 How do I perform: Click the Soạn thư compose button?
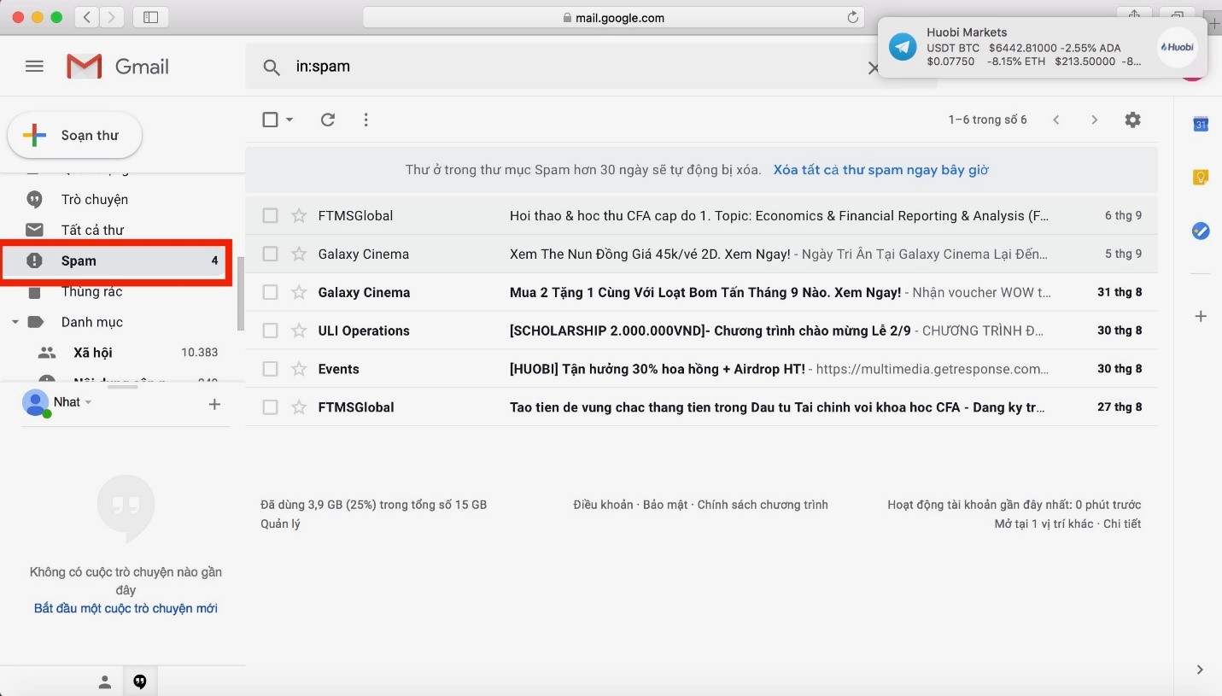tap(75, 135)
